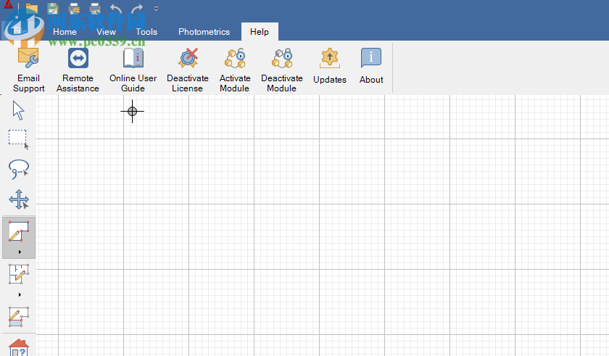Switch to the View tab
Image resolution: width=609 pixels, height=356 pixels.
106,32
